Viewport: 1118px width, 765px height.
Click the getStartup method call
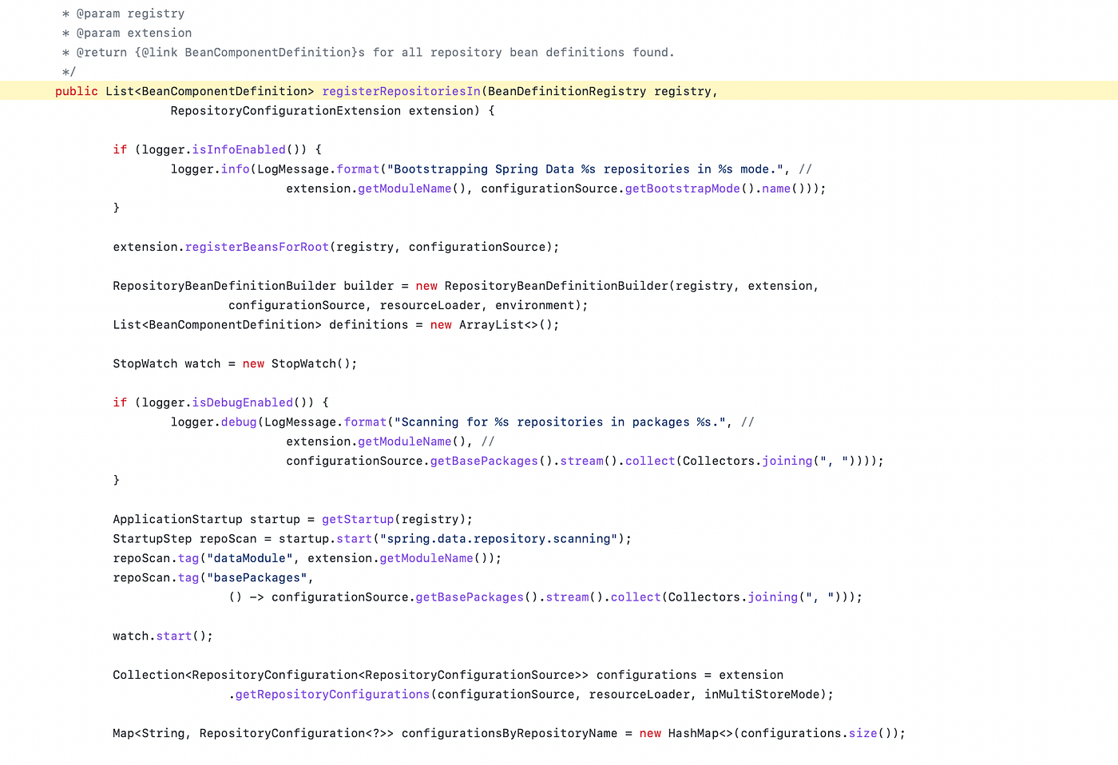[x=358, y=520]
